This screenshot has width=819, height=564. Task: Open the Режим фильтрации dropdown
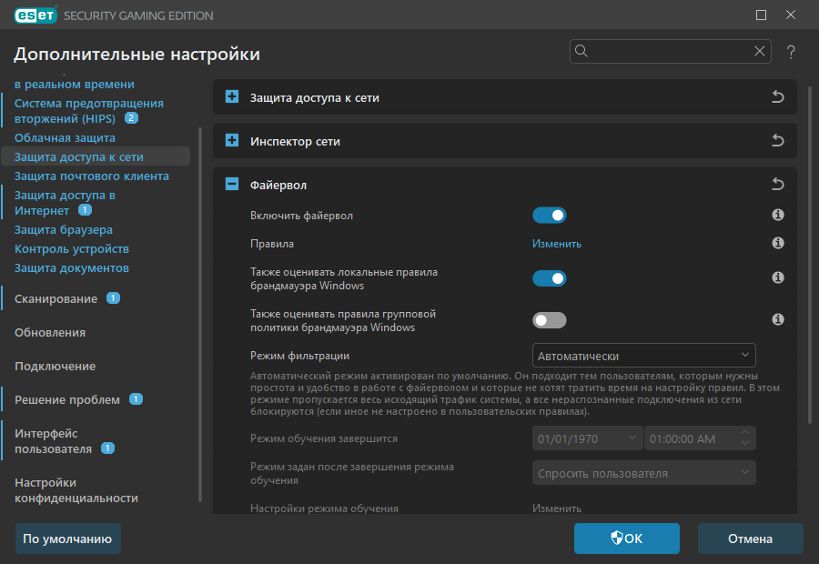coord(643,356)
